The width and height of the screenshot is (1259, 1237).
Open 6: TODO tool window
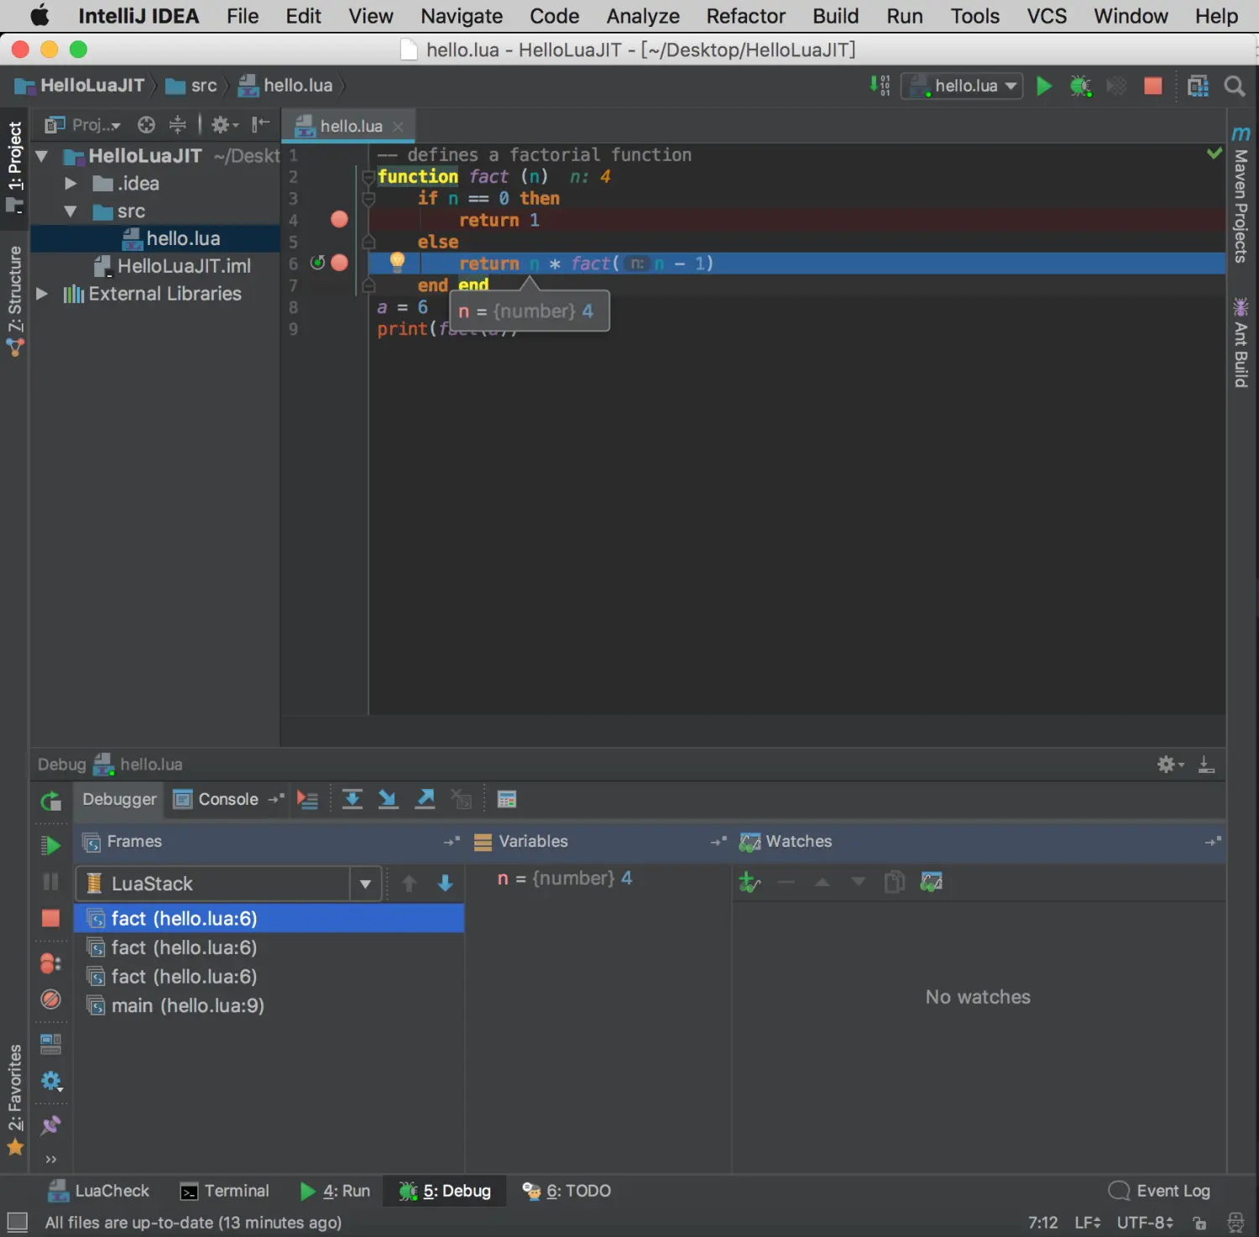pos(567,1191)
